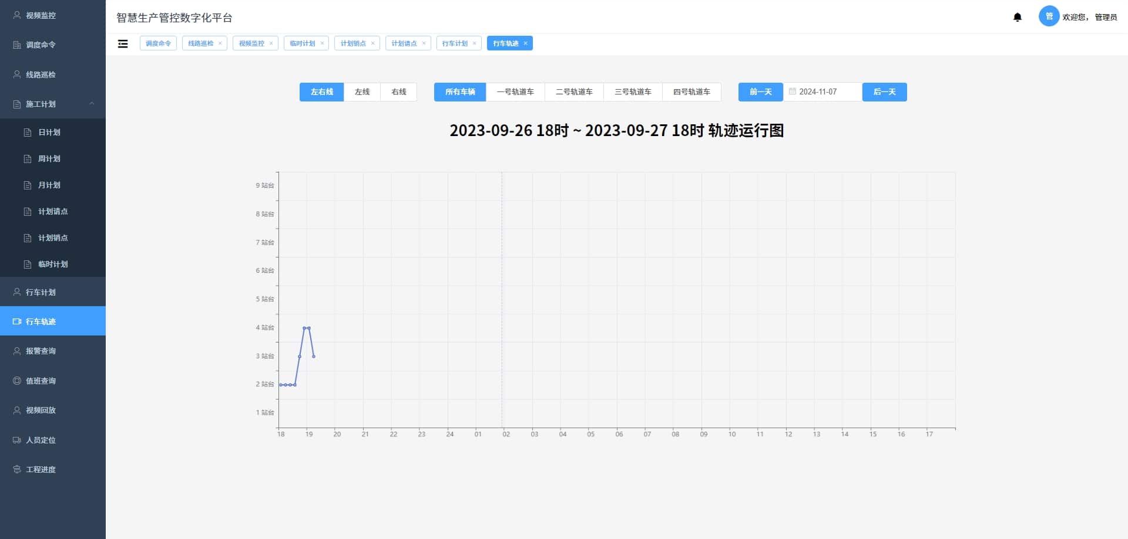Close the active 行车轨迹 tab
Screen dimensions: 1128x539
coord(526,43)
